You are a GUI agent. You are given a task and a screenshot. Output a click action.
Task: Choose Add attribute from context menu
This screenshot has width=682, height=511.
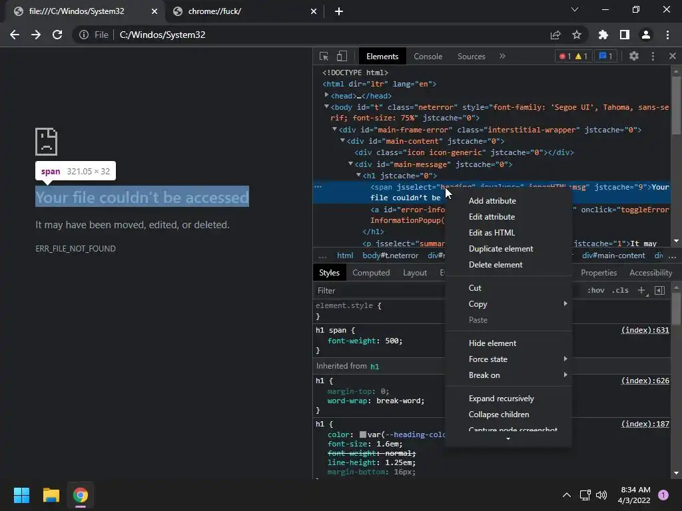[508, 201]
